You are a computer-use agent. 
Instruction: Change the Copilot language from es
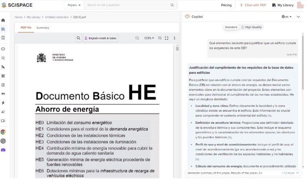(x=287, y=17)
